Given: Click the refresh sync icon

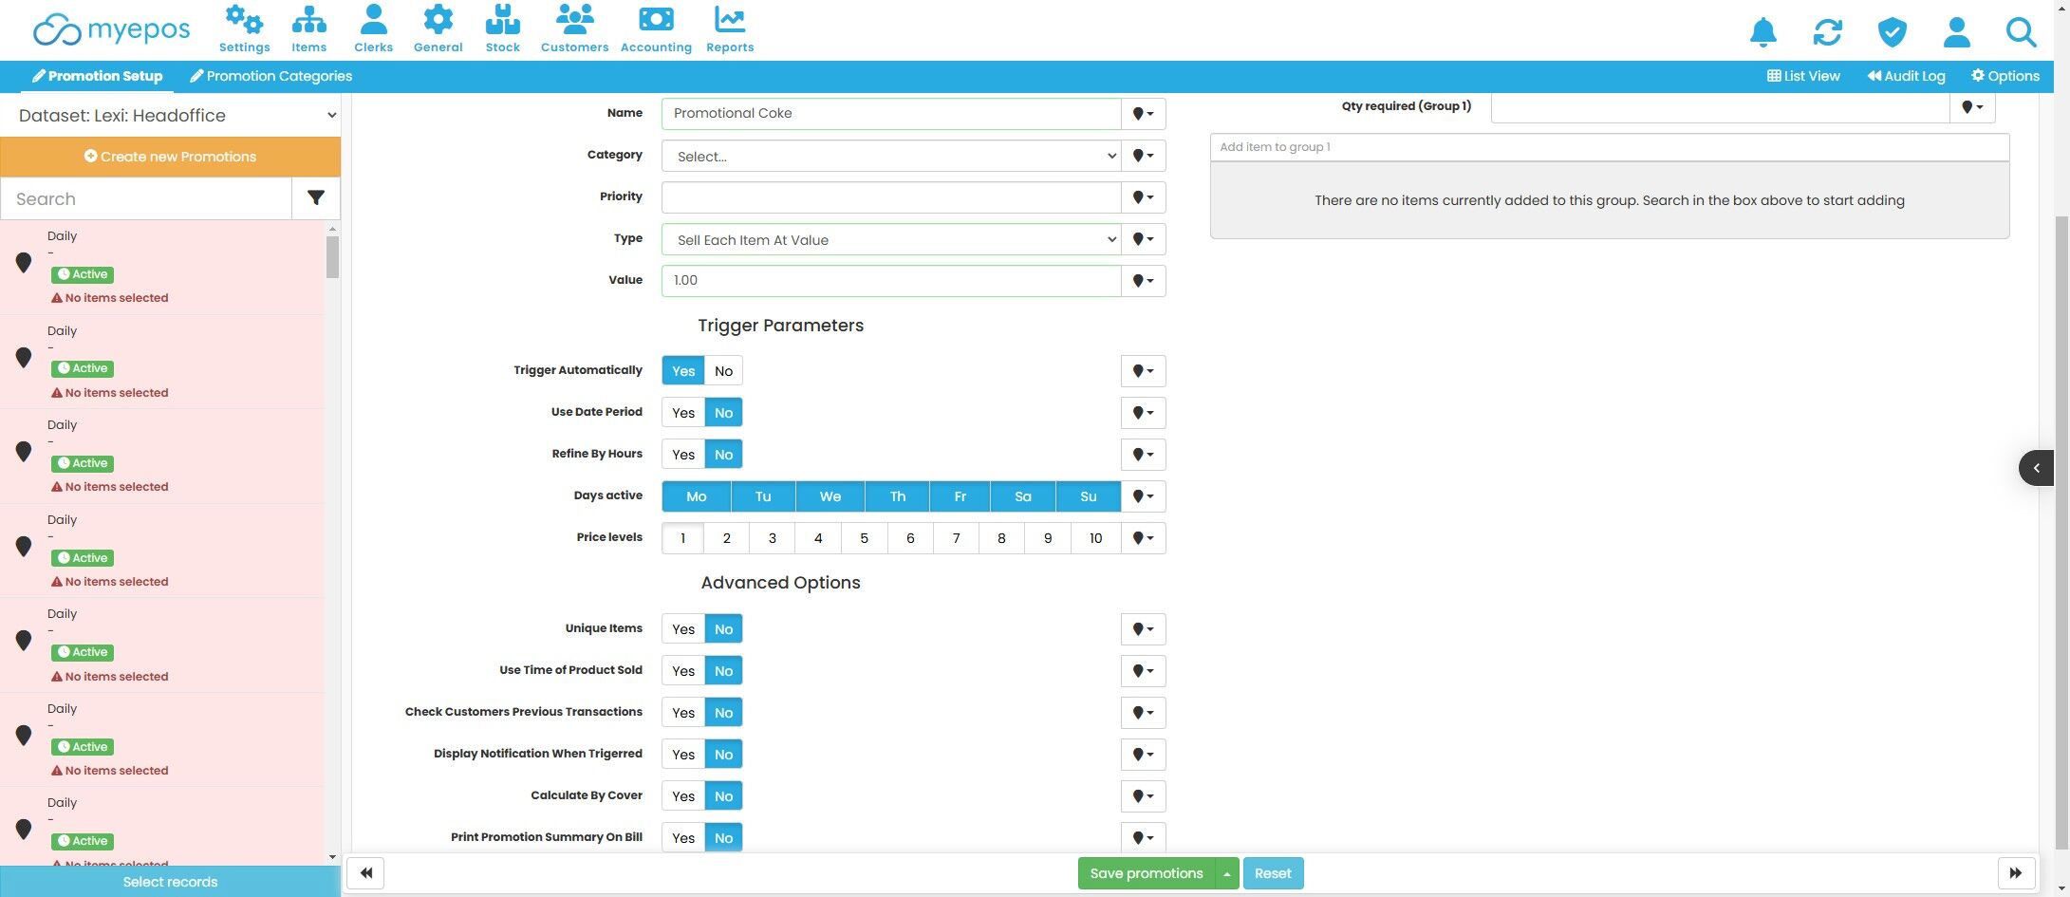Looking at the screenshot, I should coord(1827,32).
